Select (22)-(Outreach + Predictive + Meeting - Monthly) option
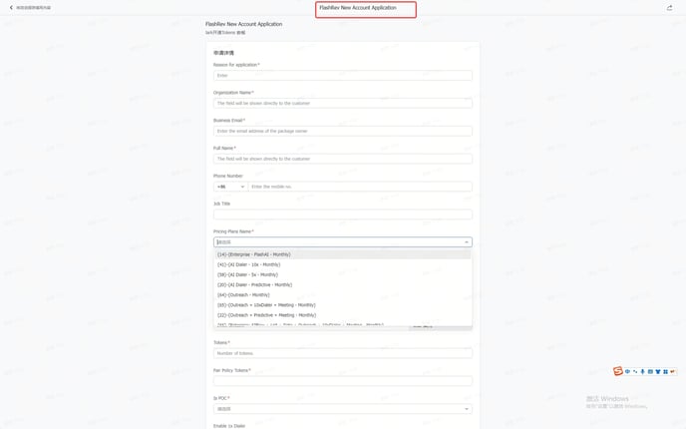The height and width of the screenshot is (429, 686). [x=343, y=314]
